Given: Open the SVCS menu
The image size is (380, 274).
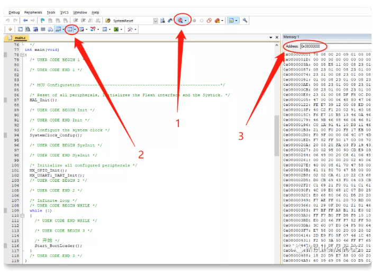Looking at the screenshot, I should [65, 12].
